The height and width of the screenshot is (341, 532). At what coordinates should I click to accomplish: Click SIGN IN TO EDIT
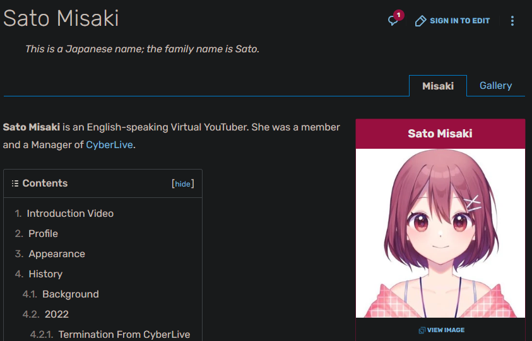point(459,21)
